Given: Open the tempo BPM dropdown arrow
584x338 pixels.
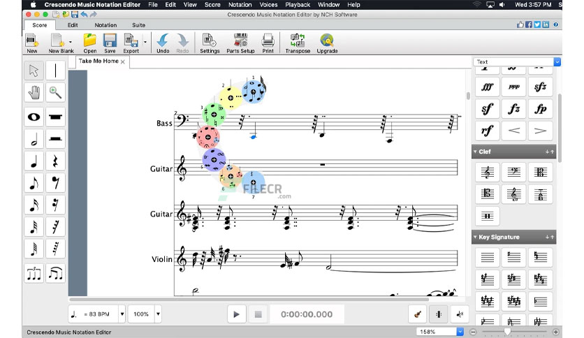Looking at the screenshot, I should [x=122, y=314].
